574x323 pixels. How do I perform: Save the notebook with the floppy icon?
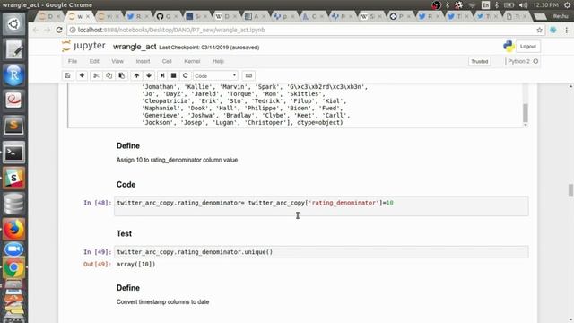[x=68, y=75]
